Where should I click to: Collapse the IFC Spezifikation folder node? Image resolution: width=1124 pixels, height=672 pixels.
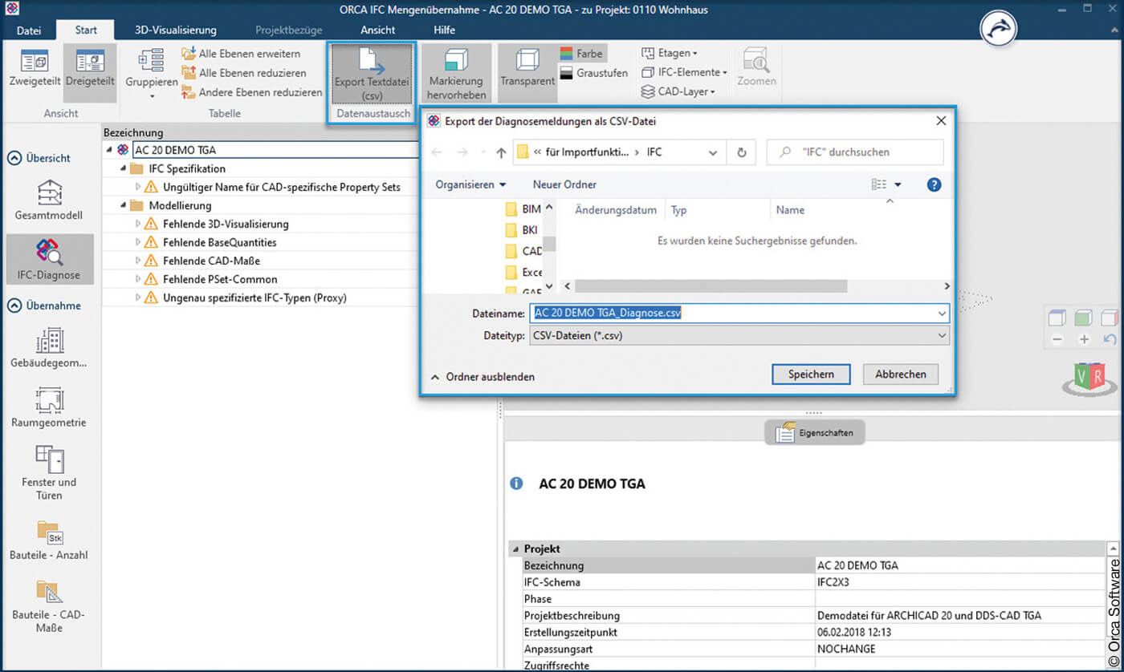123,168
